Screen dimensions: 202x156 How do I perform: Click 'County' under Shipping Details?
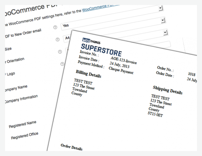pos(154,109)
